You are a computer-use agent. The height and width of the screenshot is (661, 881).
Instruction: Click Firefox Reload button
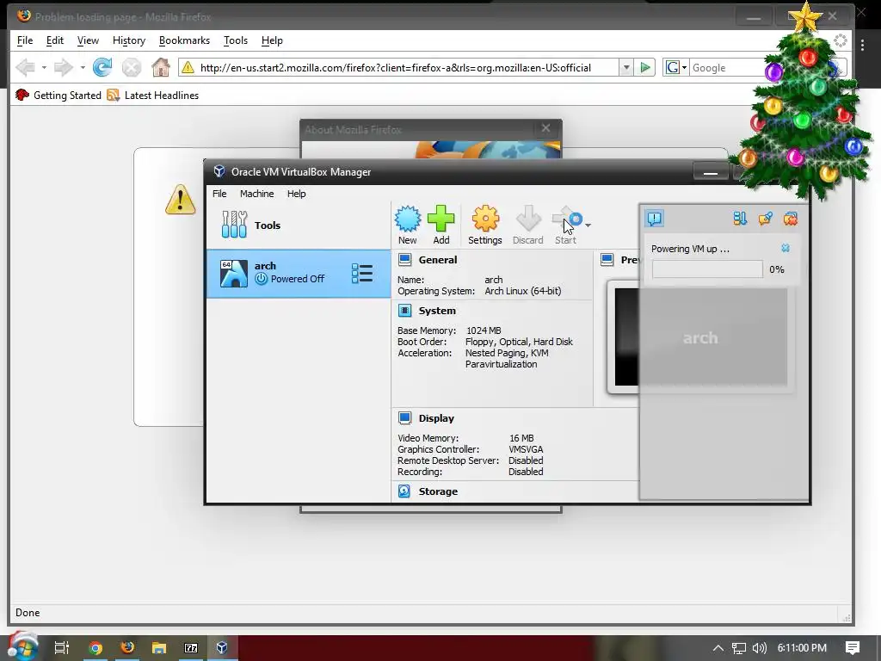coord(102,67)
